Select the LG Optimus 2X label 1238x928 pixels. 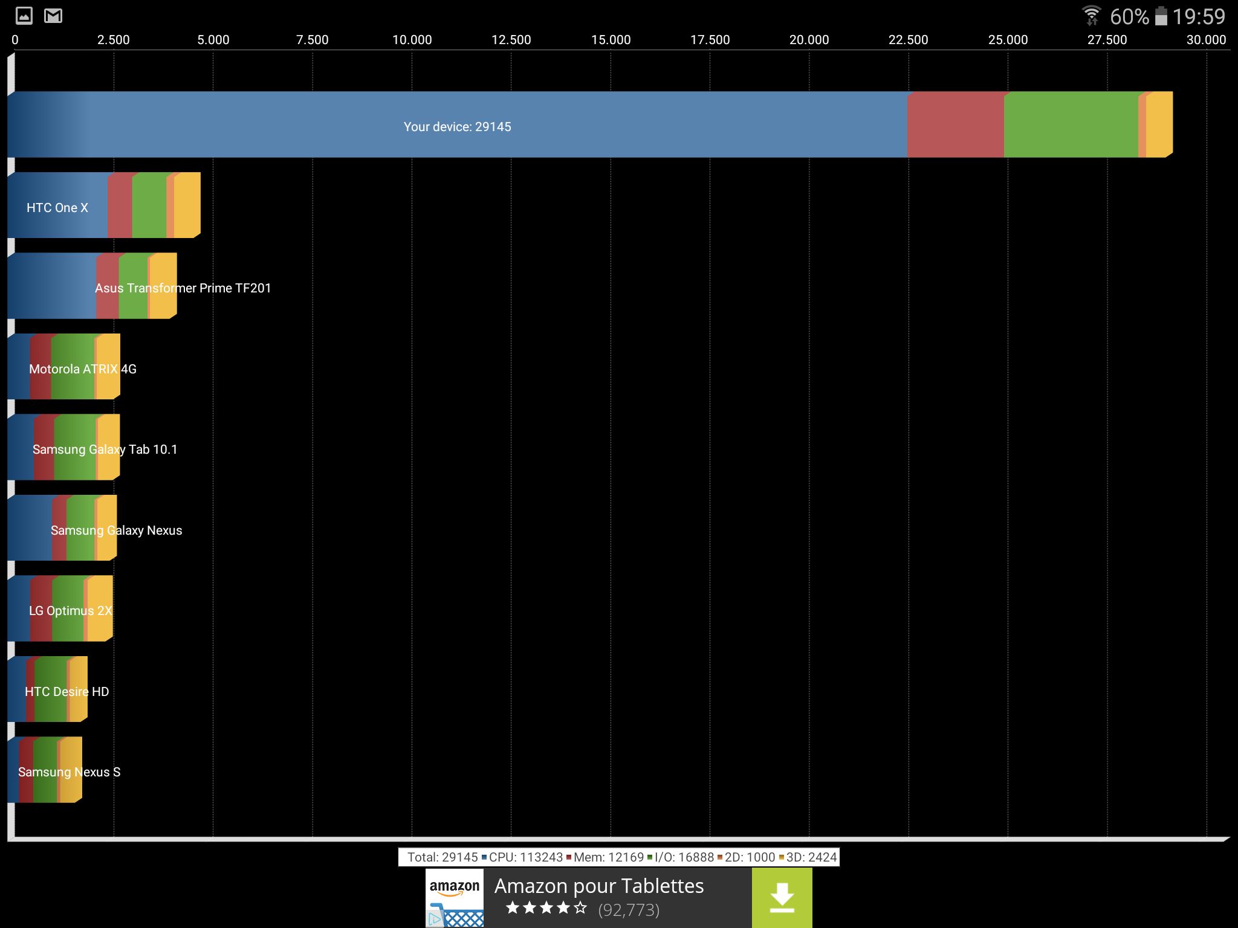(x=70, y=611)
